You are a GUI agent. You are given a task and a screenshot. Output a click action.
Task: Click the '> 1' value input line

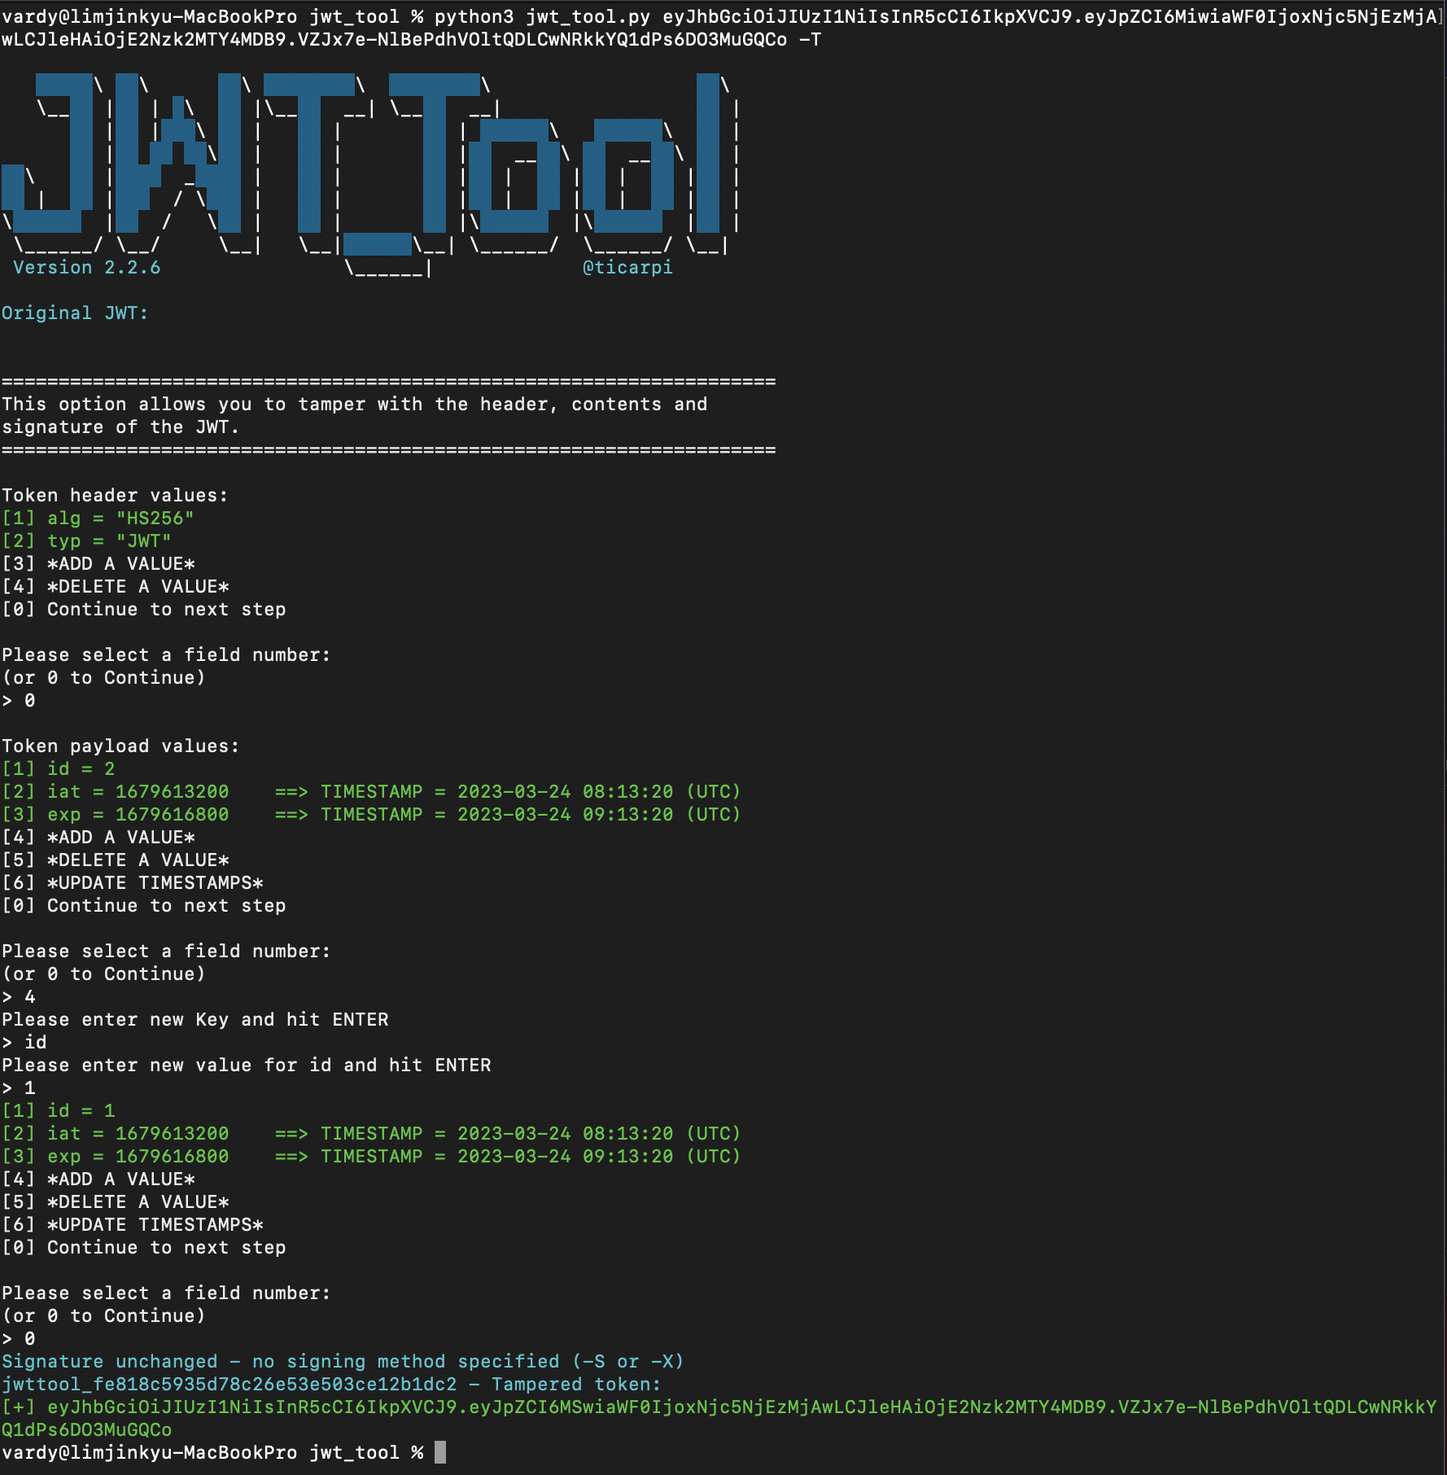click(x=19, y=1088)
